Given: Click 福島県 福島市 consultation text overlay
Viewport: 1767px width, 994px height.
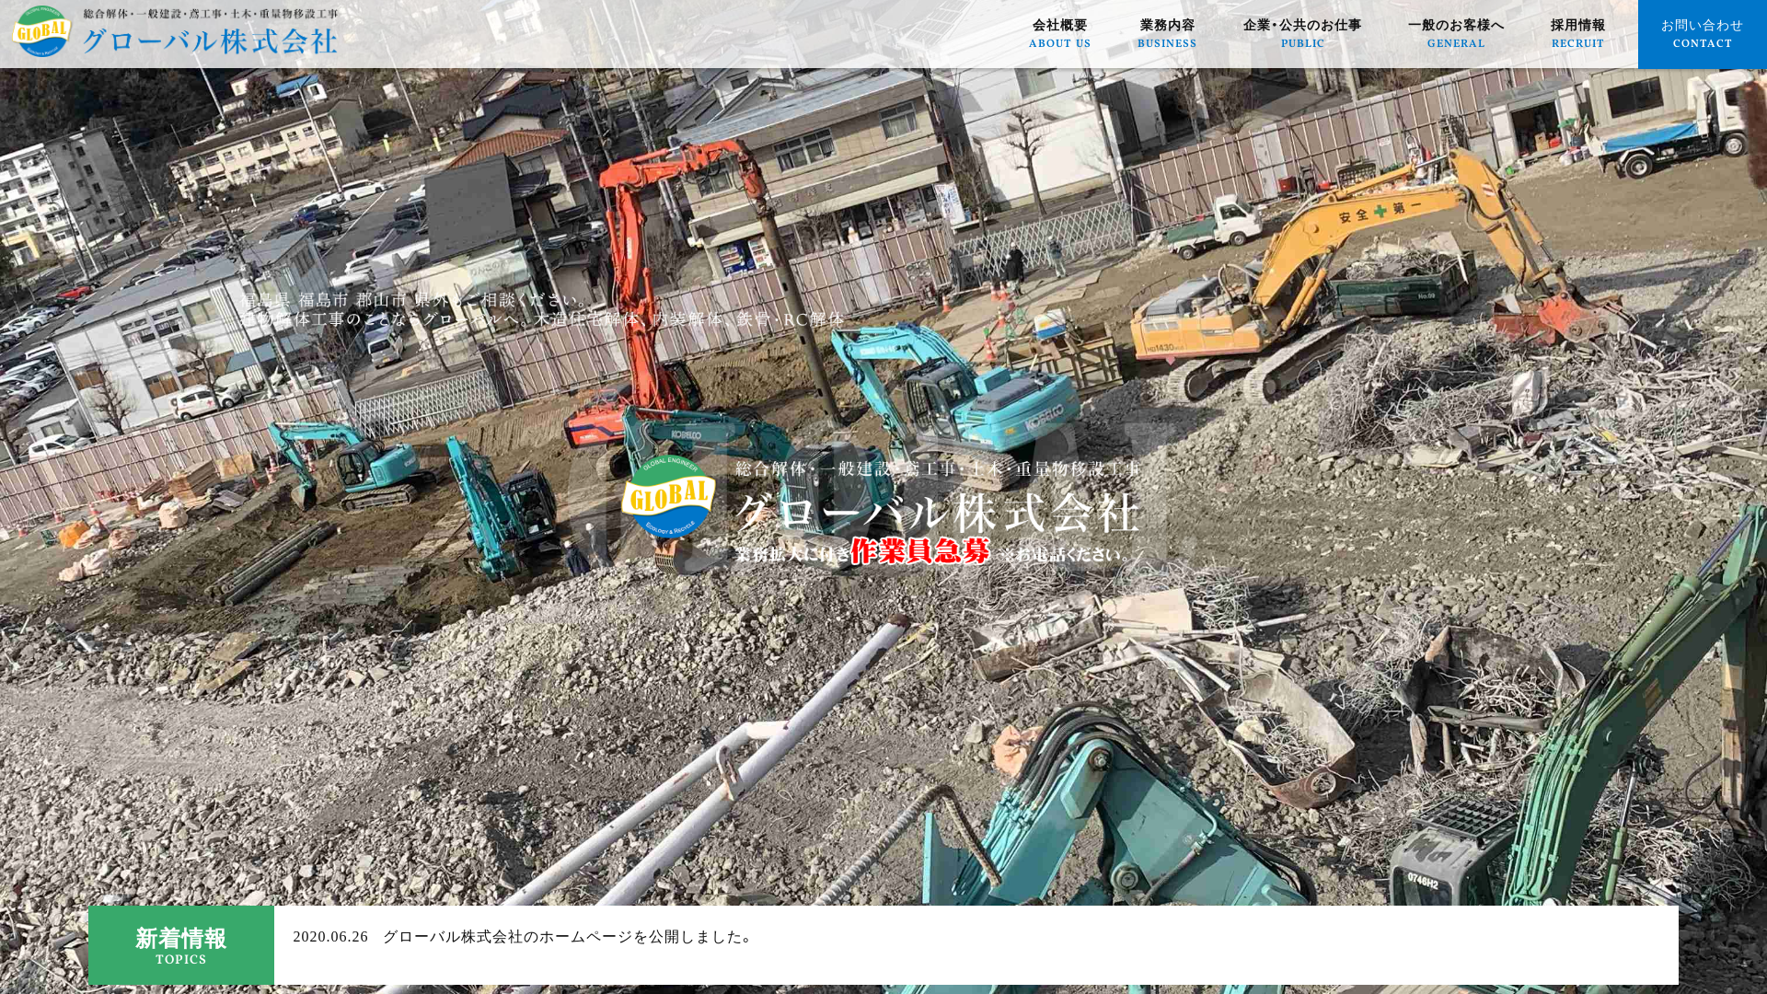Looking at the screenshot, I should (412, 300).
